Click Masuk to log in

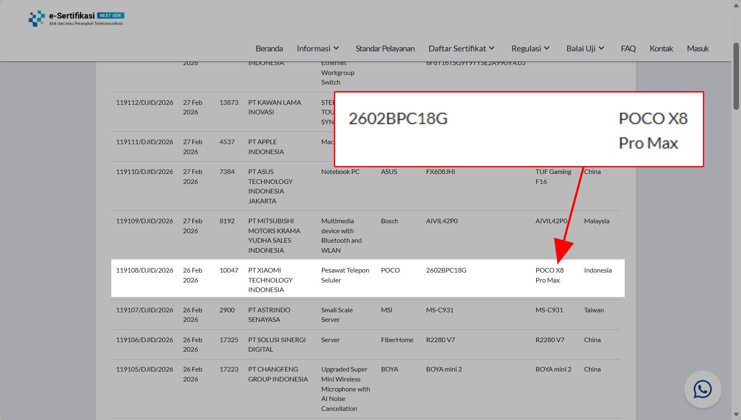698,48
